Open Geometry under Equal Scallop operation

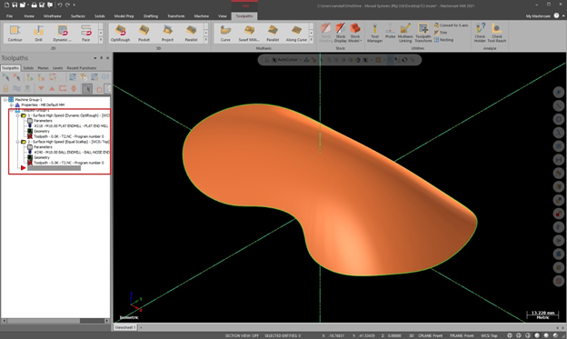click(x=42, y=158)
